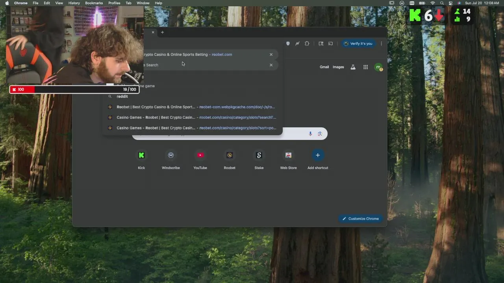
Task: Open the Gmail link
Action: coord(324,67)
